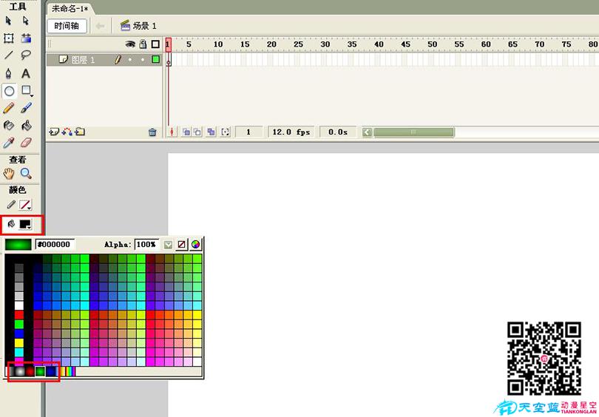Toggle the 时间轴 timeline button
The image size is (599, 417).
67,26
